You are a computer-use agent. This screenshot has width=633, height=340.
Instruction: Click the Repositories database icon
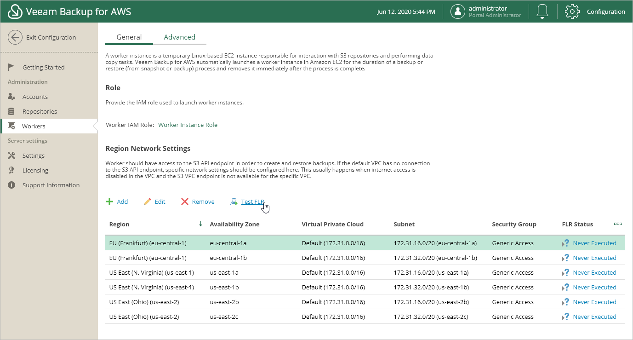(x=12, y=111)
